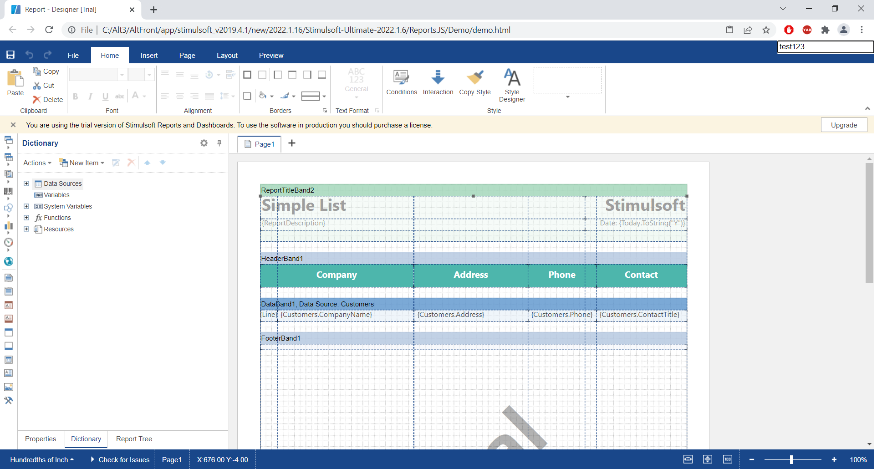Click the Redo arrow icon
This screenshot has width=877, height=469.
(47, 55)
